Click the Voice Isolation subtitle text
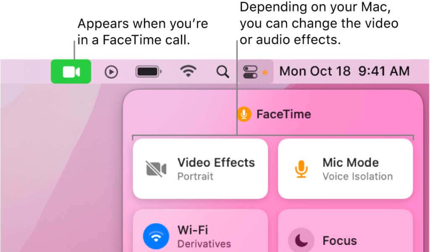This screenshot has height=252, width=430. tap(358, 176)
